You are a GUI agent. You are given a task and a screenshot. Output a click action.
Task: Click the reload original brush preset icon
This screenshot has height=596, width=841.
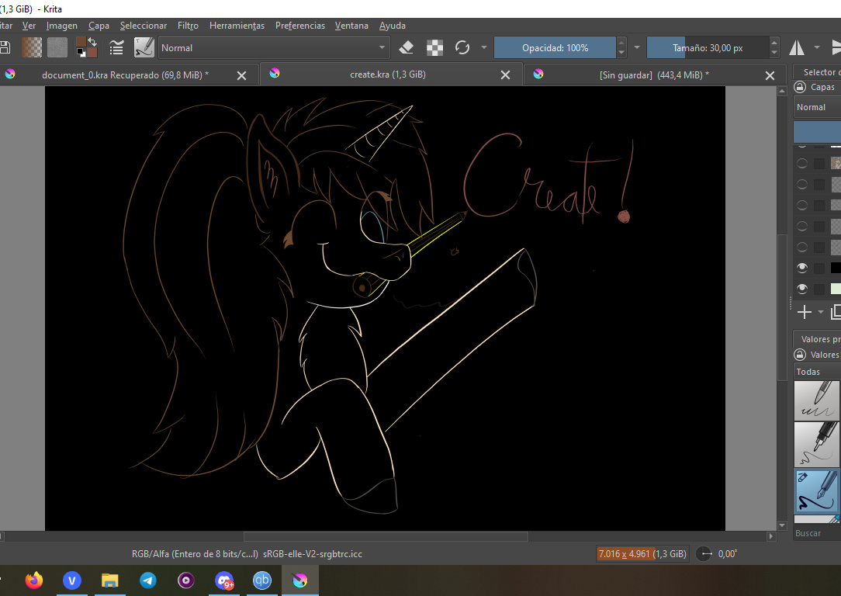tap(462, 48)
